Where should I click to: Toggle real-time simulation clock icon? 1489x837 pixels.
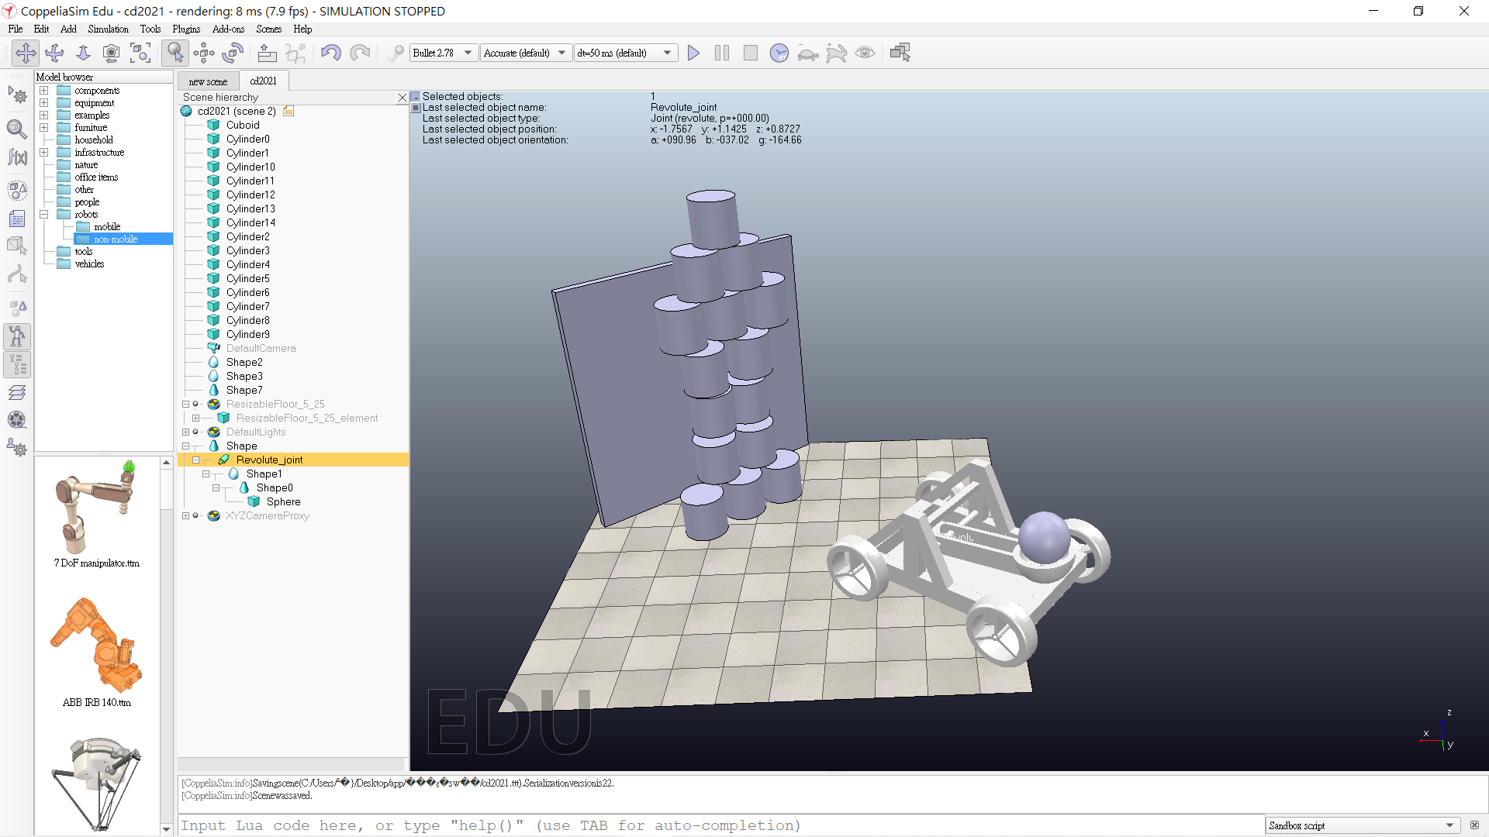pyautogui.click(x=779, y=53)
